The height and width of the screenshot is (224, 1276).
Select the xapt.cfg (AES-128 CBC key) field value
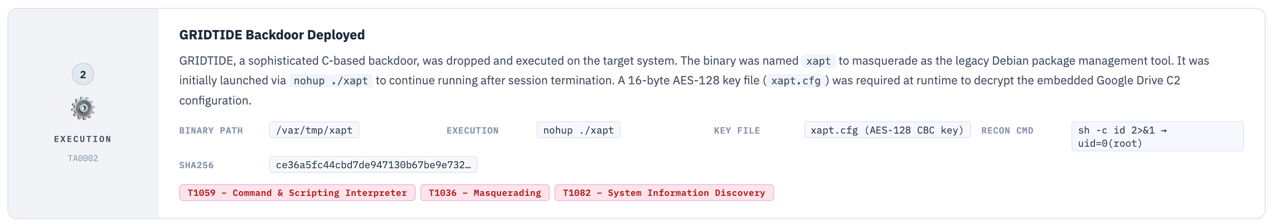(887, 131)
